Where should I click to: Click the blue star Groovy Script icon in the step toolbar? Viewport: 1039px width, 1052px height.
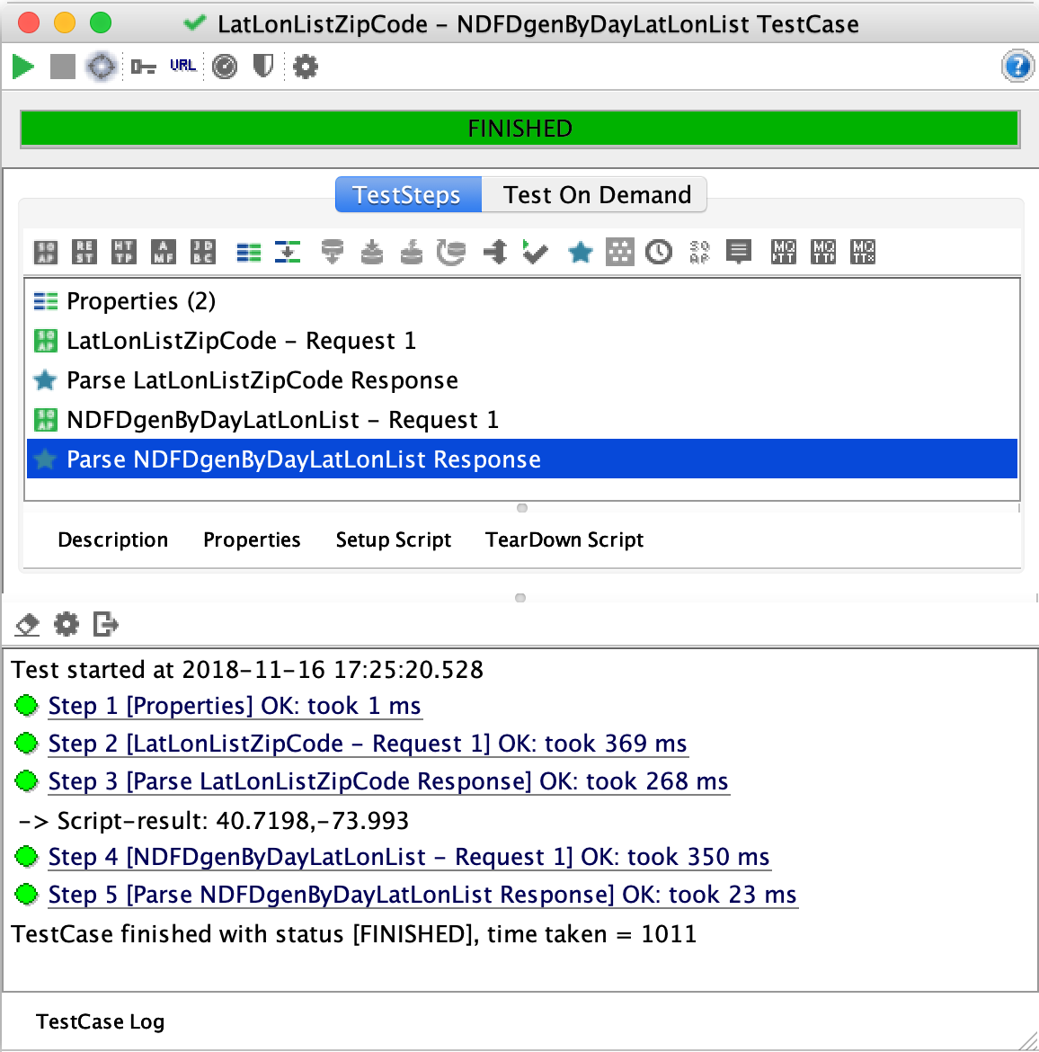click(580, 253)
